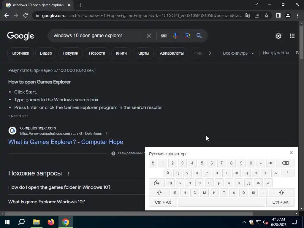Select the Картинки filter
The width and height of the screenshot is (304, 228).
pos(20,53)
